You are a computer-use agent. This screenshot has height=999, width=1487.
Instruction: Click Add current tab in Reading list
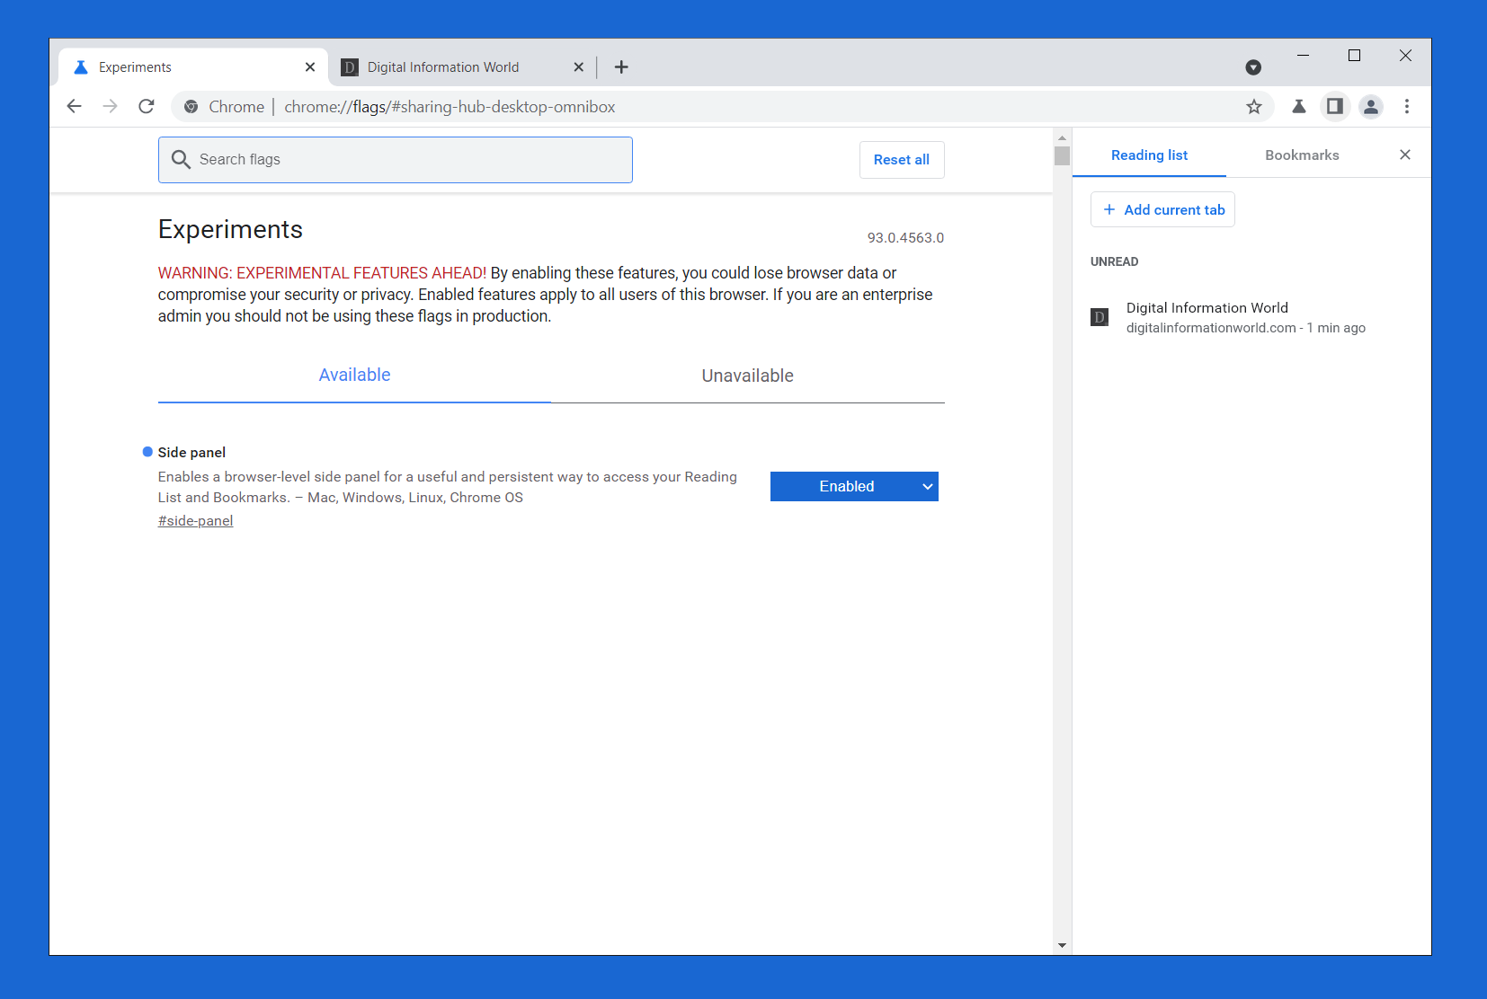[x=1162, y=209]
